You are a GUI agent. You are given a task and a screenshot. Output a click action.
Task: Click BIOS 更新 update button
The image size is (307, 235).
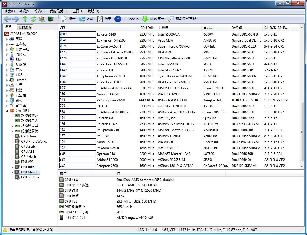pyautogui.click(x=153, y=19)
